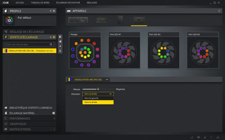Open the Éclairage Instantané menu
Viewport: 225px width, 140px height.
tap(68, 2)
